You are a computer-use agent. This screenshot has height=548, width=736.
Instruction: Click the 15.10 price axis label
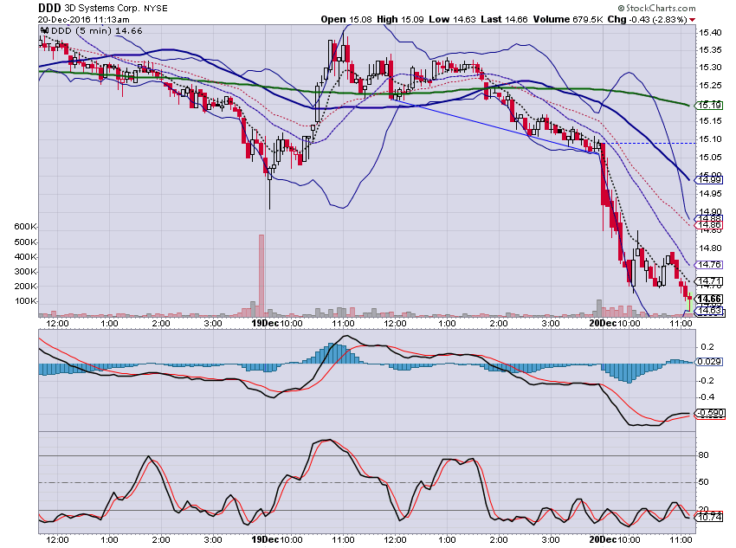[710, 139]
